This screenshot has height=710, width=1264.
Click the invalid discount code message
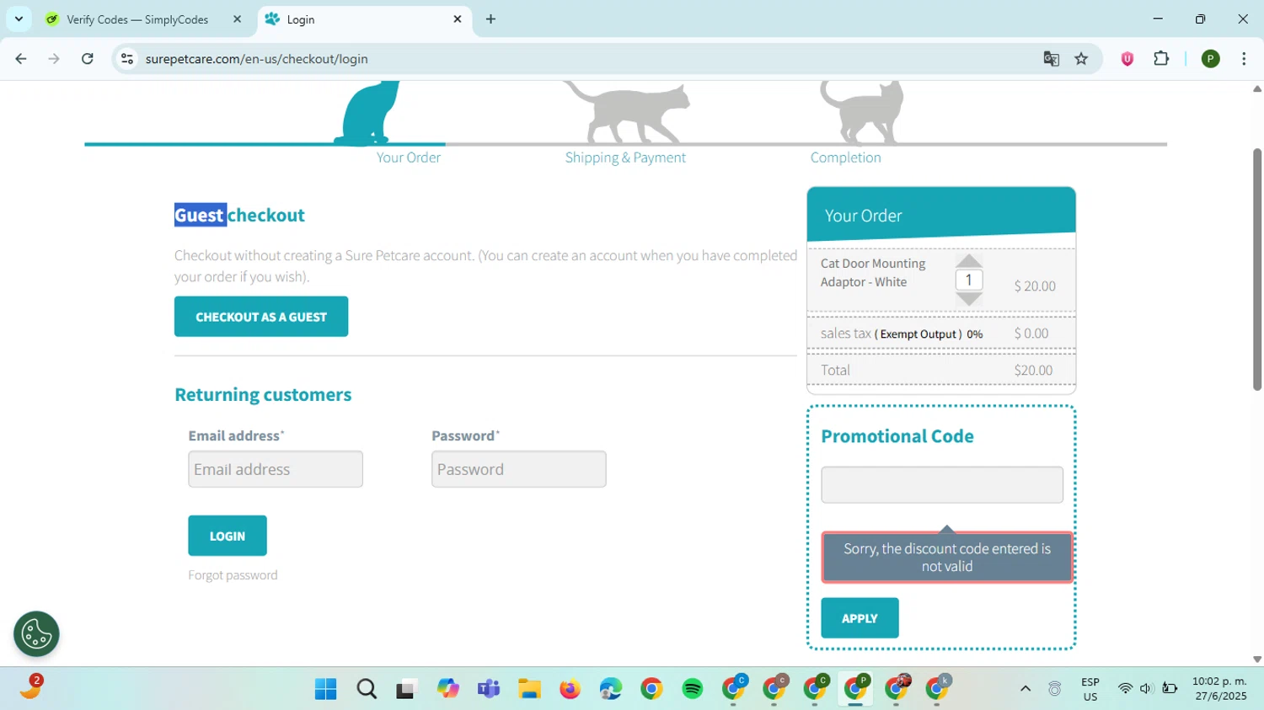[947, 558]
